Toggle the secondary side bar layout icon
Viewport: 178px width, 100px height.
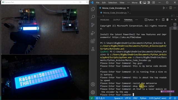[148, 2]
